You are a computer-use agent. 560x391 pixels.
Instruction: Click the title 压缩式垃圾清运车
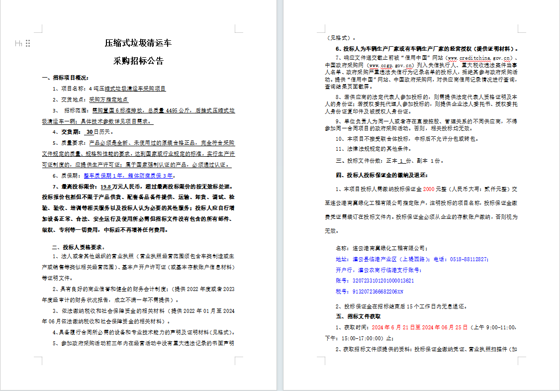(x=138, y=43)
